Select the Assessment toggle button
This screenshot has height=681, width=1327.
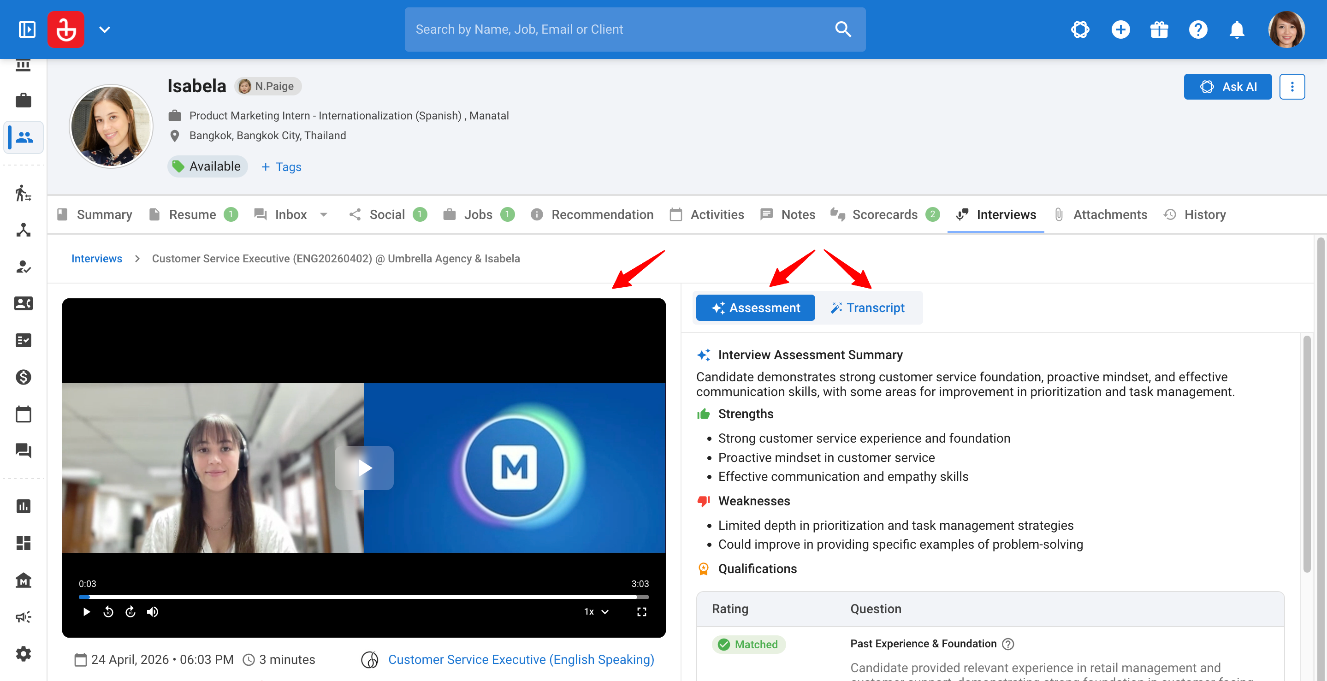[x=755, y=308]
